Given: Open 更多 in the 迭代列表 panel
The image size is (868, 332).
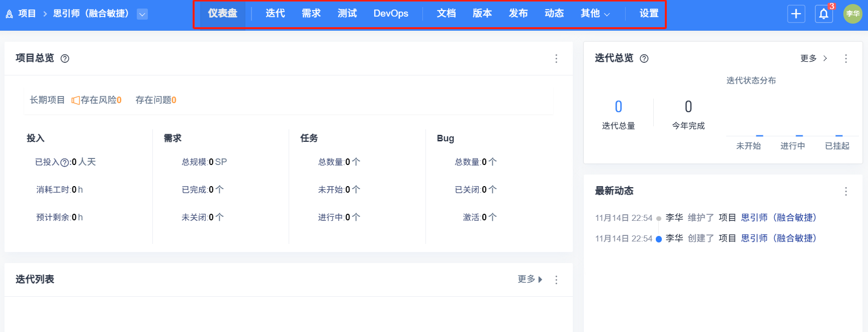Looking at the screenshot, I should [530, 279].
